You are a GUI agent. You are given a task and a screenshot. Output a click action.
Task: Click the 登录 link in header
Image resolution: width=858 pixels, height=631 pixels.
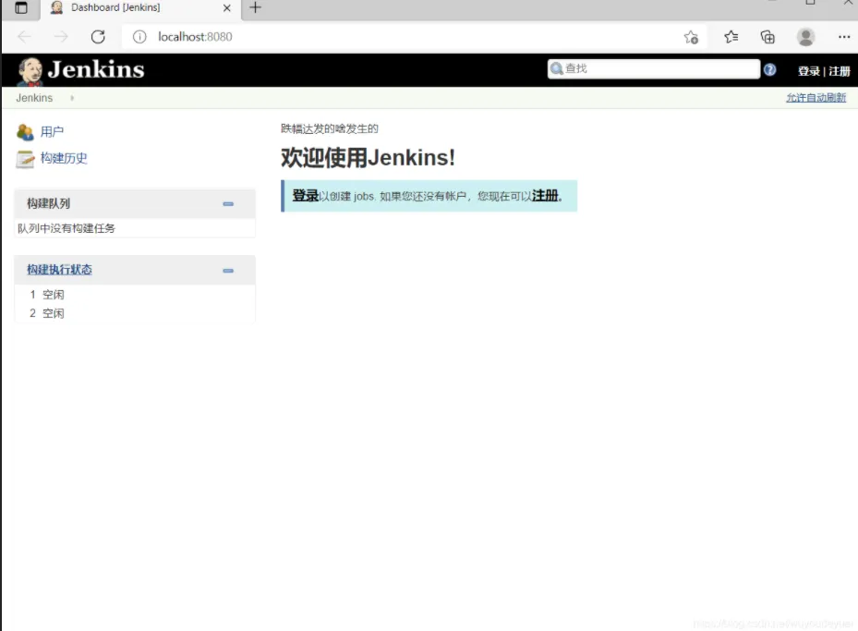coord(809,71)
